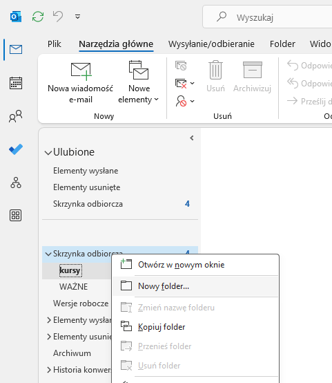Expand the Historia konwersacji folder

pyautogui.click(x=49, y=370)
